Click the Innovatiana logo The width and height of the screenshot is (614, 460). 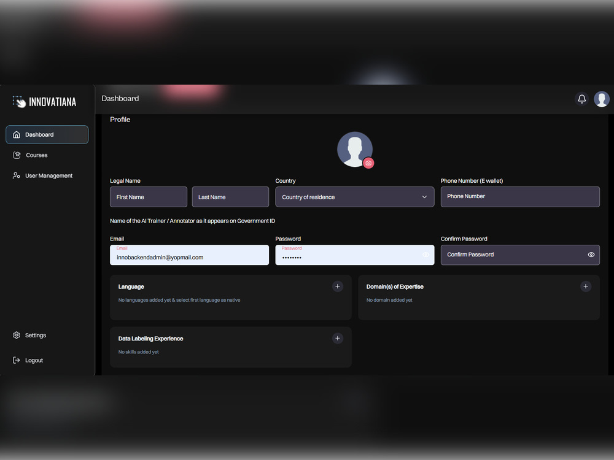tap(44, 102)
